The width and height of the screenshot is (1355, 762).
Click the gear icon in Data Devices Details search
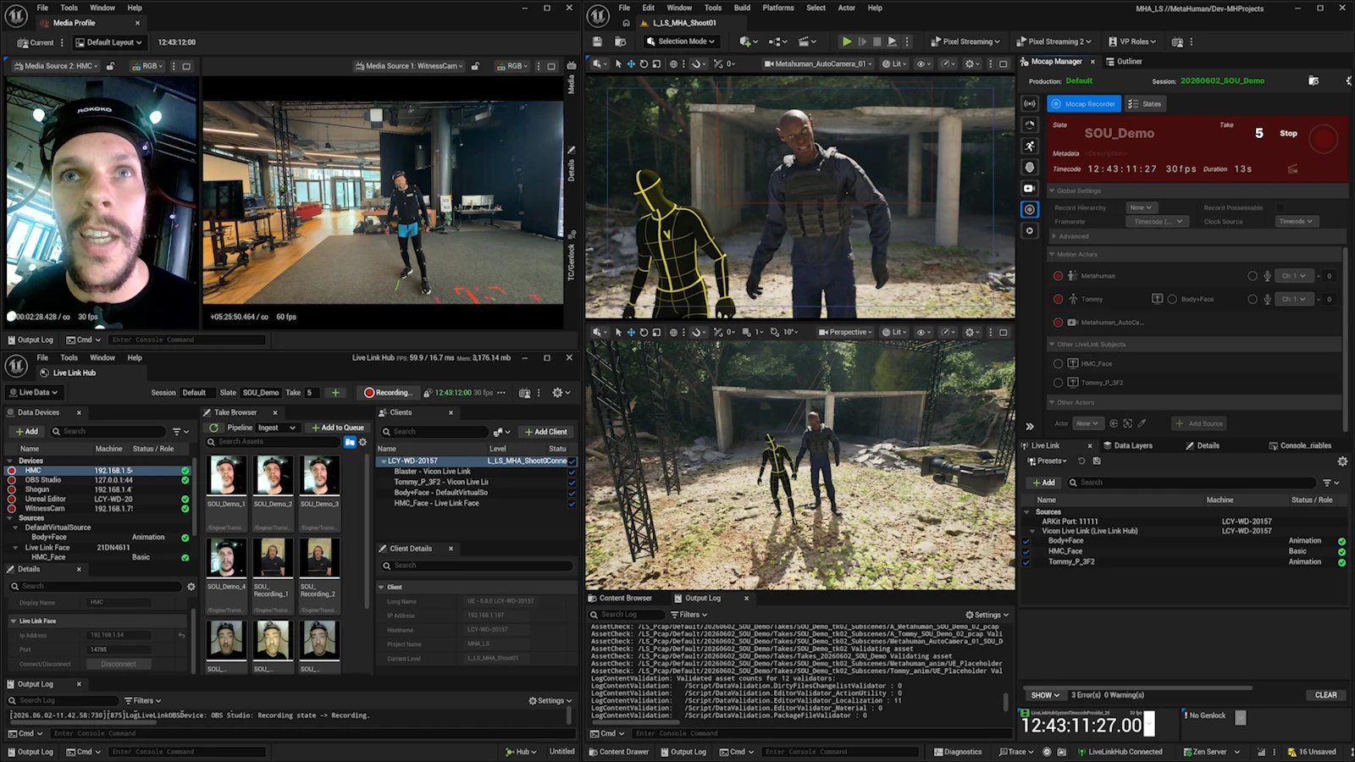click(x=191, y=586)
